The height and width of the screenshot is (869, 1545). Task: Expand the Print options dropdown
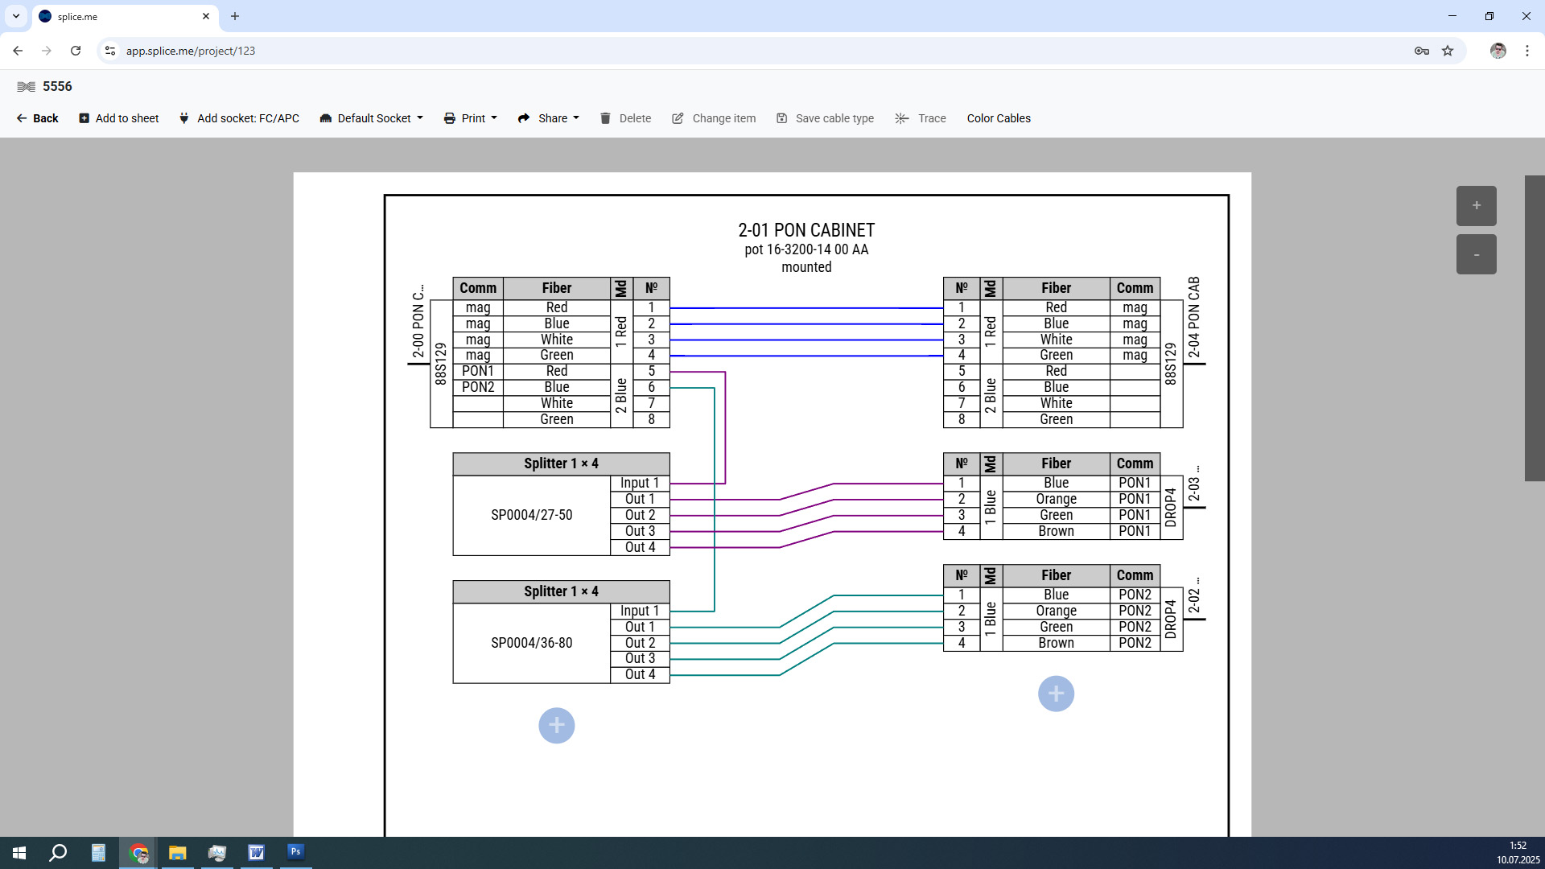(492, 118)
